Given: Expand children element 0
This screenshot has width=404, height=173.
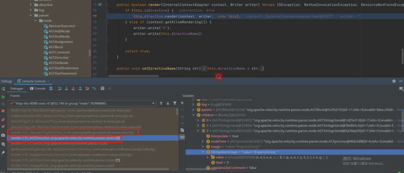Looking at the screenshot, I should [x=198, y=120].
